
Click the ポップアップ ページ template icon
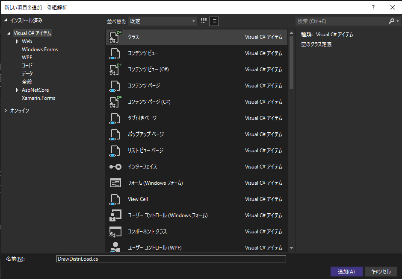[x=115, y=134]
